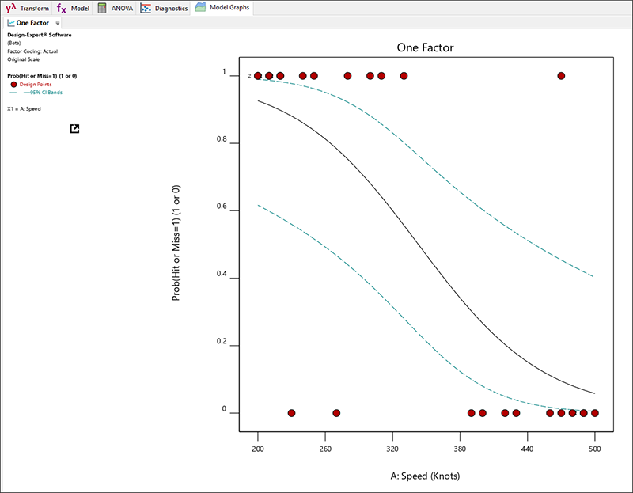Screen dimensions: 633x493
Task: Click the design point at 500 knots, probability 0
Action: 594,413
